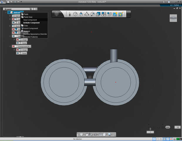Open the visual style box icon
182x141 pixels.
click(100, 135)
